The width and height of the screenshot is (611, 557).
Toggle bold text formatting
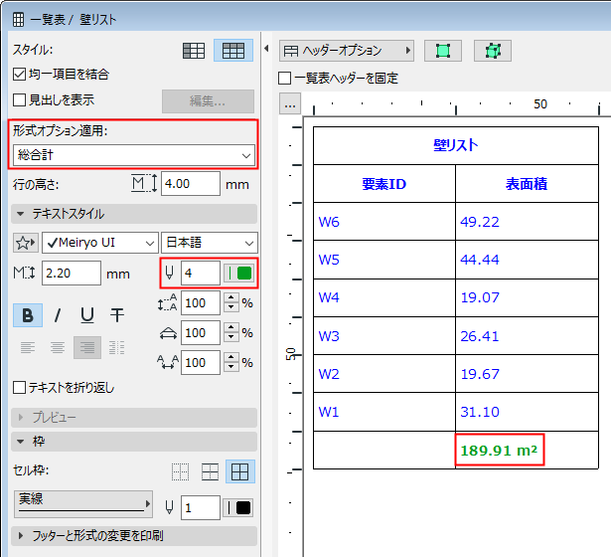coord(28,315)
